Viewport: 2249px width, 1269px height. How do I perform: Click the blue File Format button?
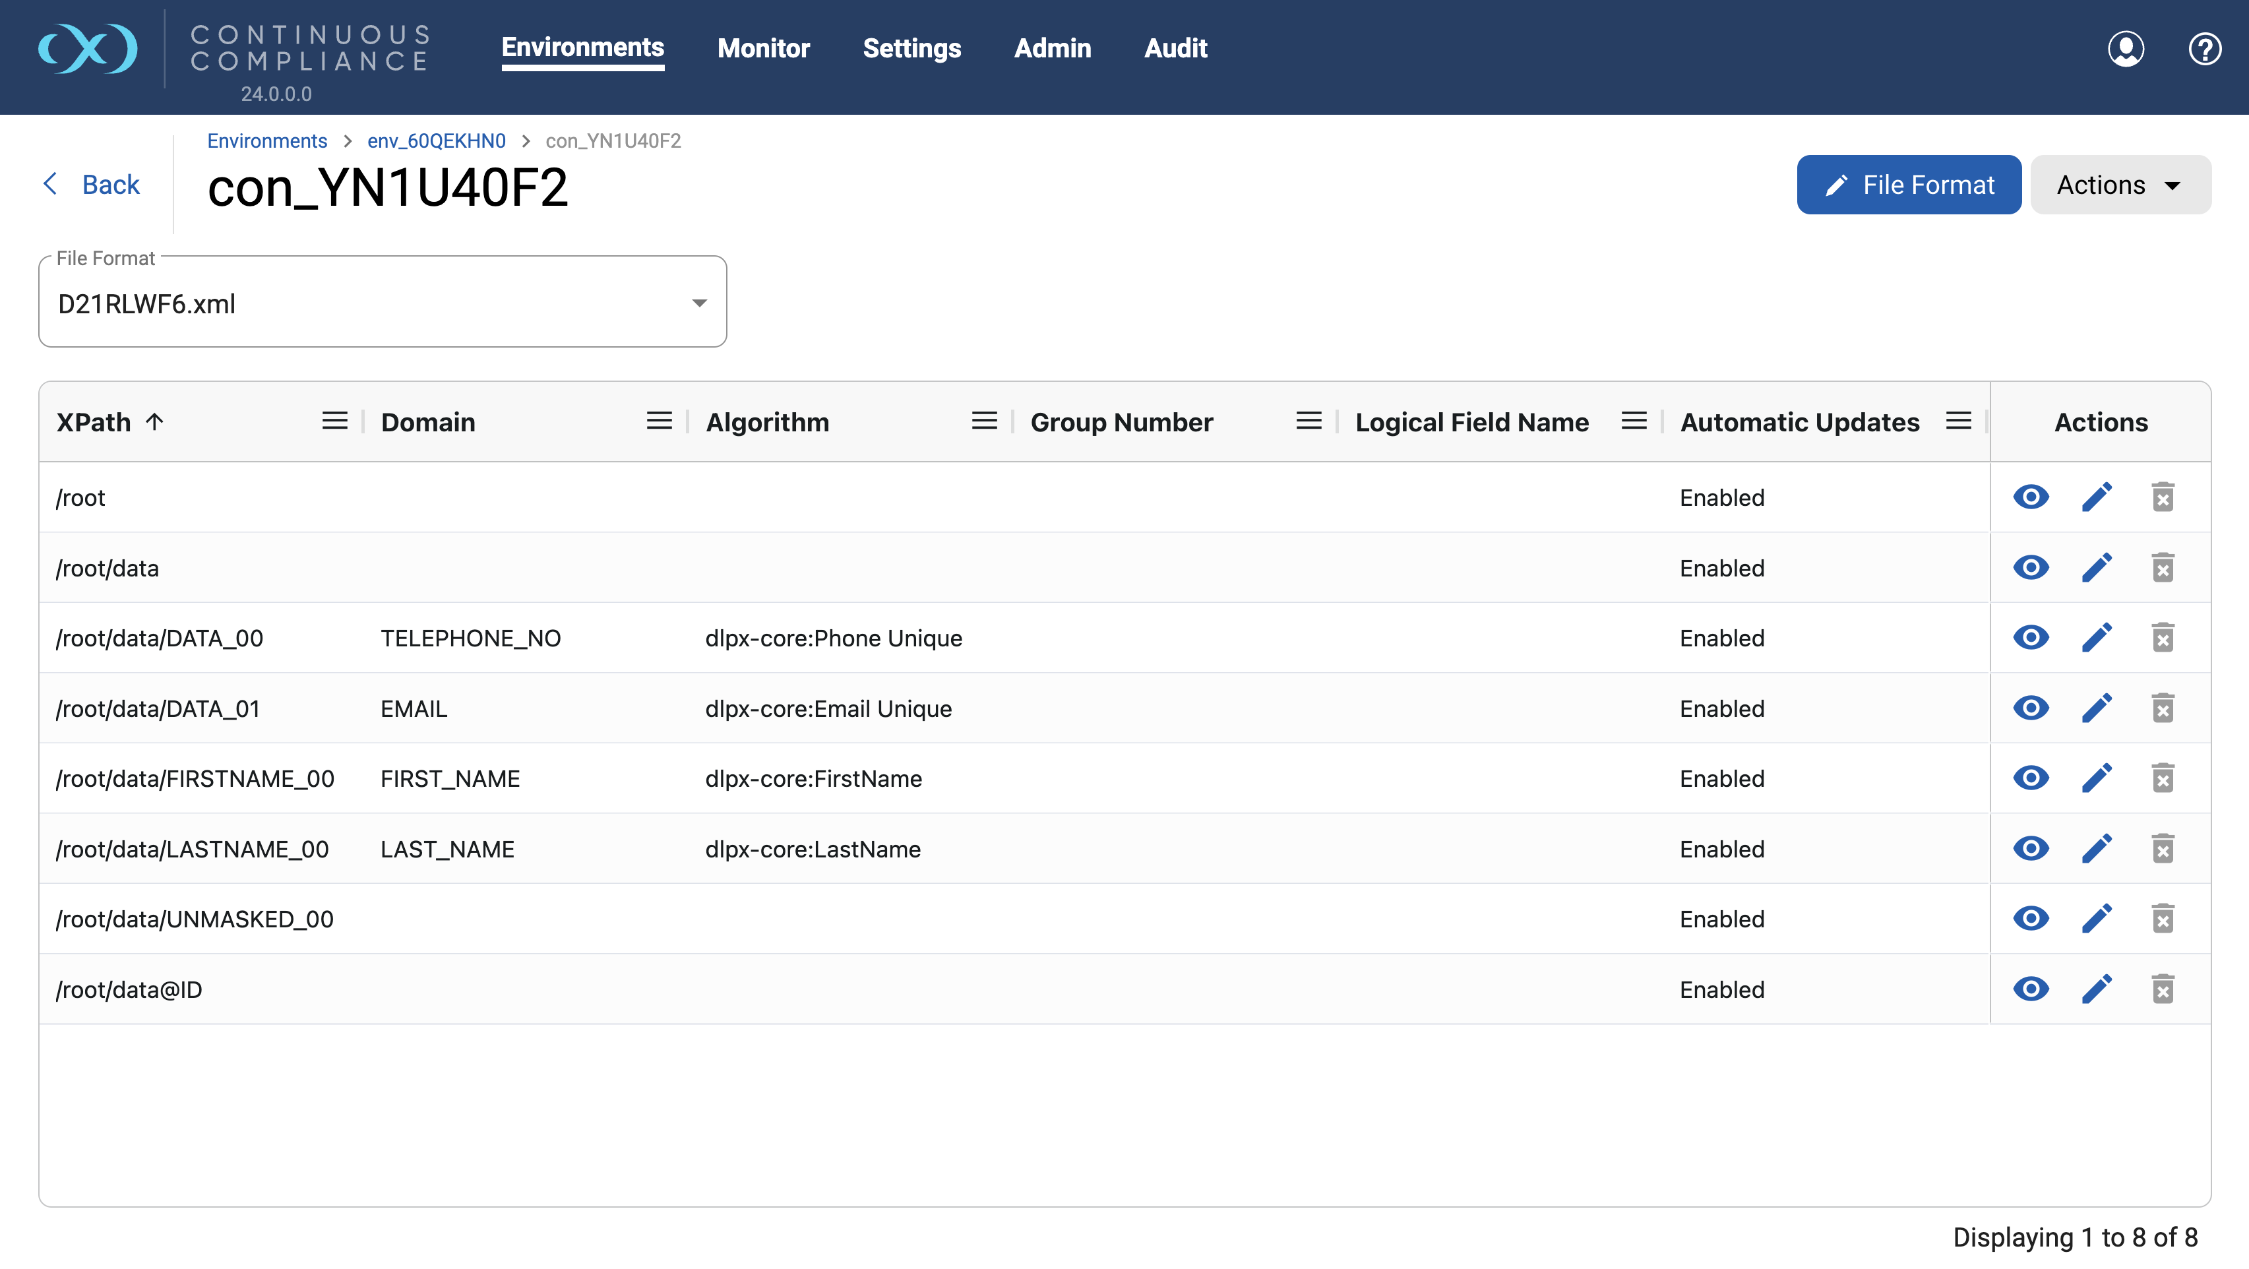pyautogui.click(x=1909, y=185)
